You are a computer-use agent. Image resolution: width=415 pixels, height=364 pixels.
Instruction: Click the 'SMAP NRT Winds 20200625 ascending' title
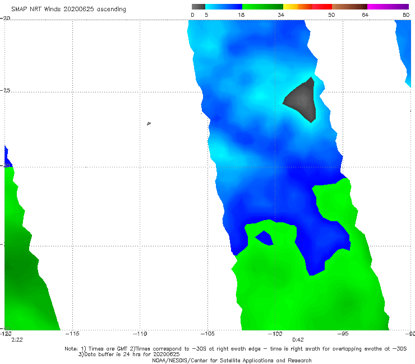[x=68, y=9]
